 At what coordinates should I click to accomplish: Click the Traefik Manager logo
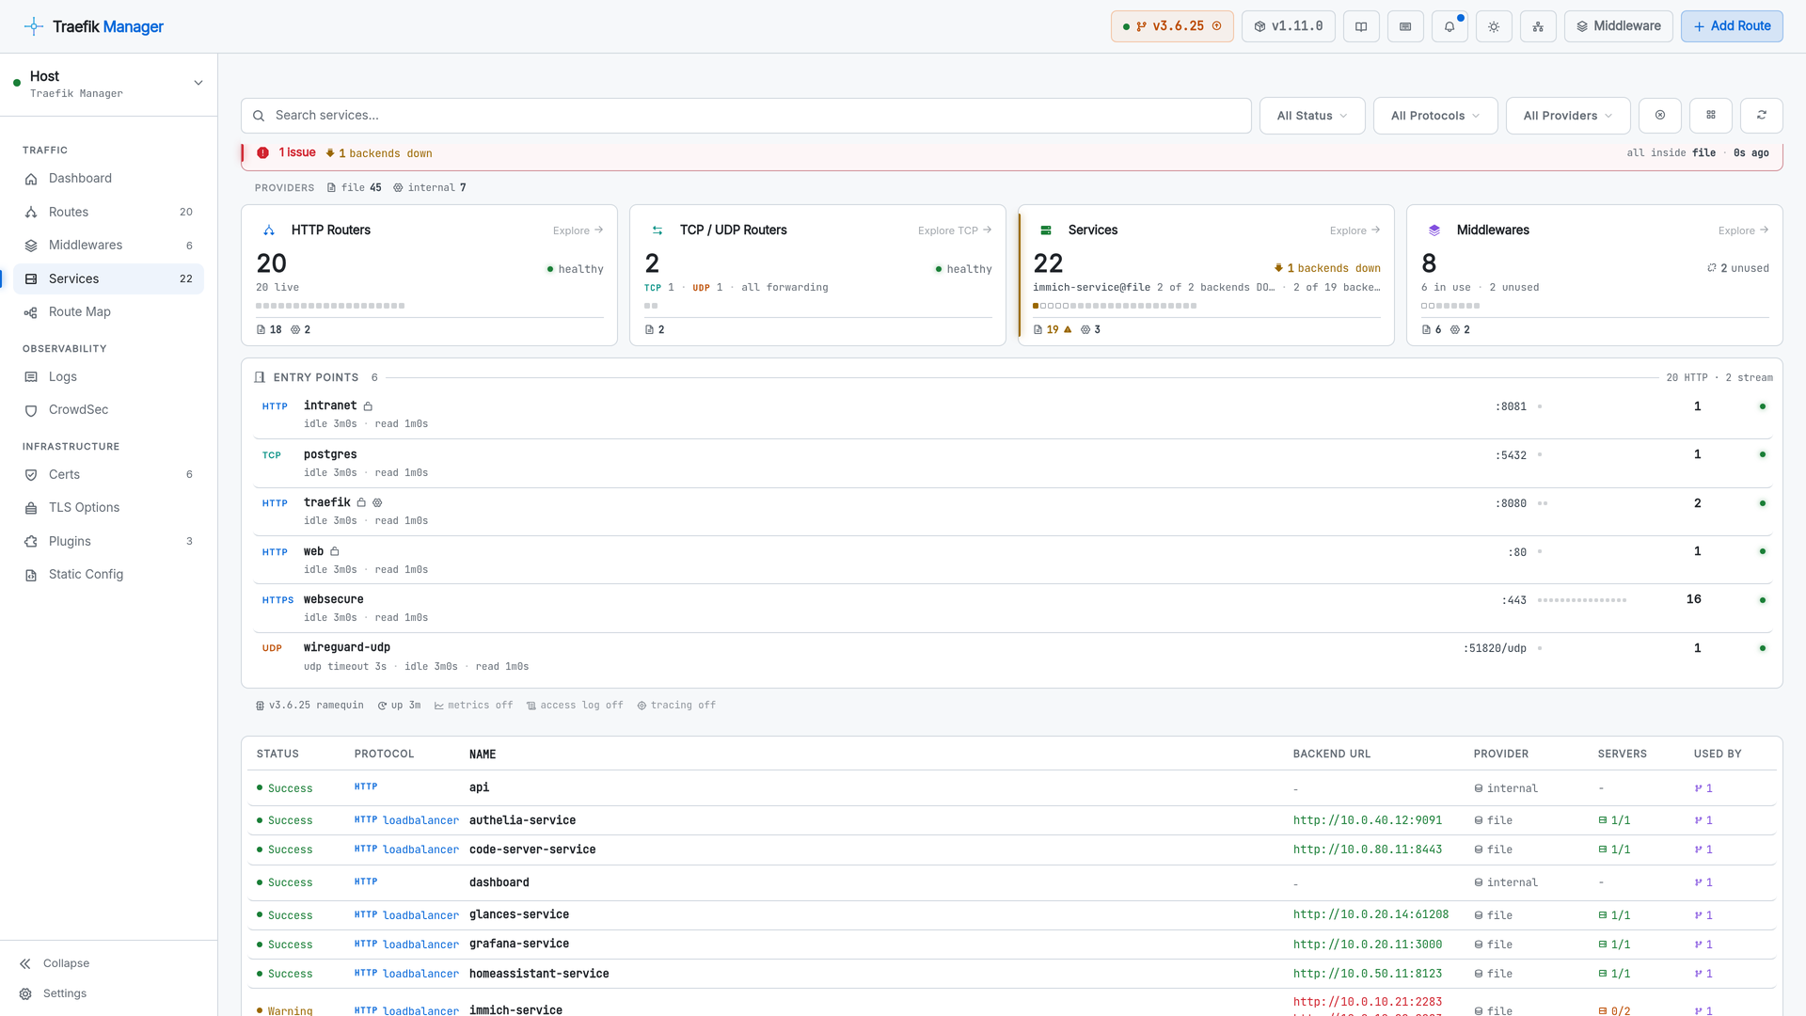[x=94, y=26]
